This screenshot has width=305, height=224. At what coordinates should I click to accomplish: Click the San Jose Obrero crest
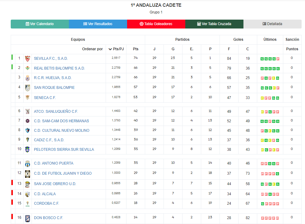pyautogui.click(x=28, y=184)
